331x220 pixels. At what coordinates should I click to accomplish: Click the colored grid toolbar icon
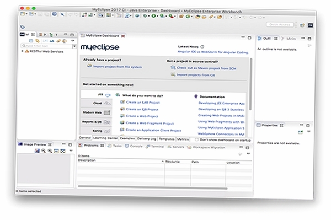109,15
